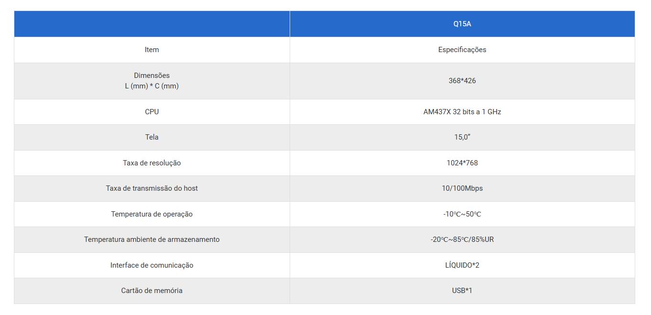Click the 368*426 dimensions value
Screen dimensions: 651x315
(462, 81)
